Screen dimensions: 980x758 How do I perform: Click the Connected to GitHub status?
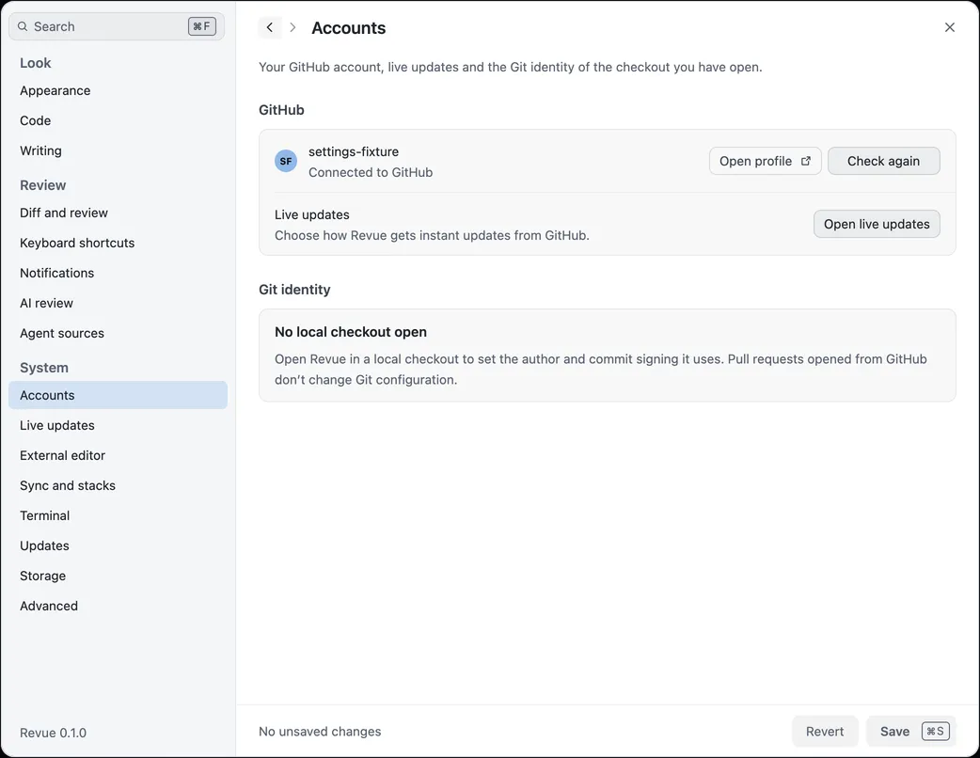[x=371, y=172]
